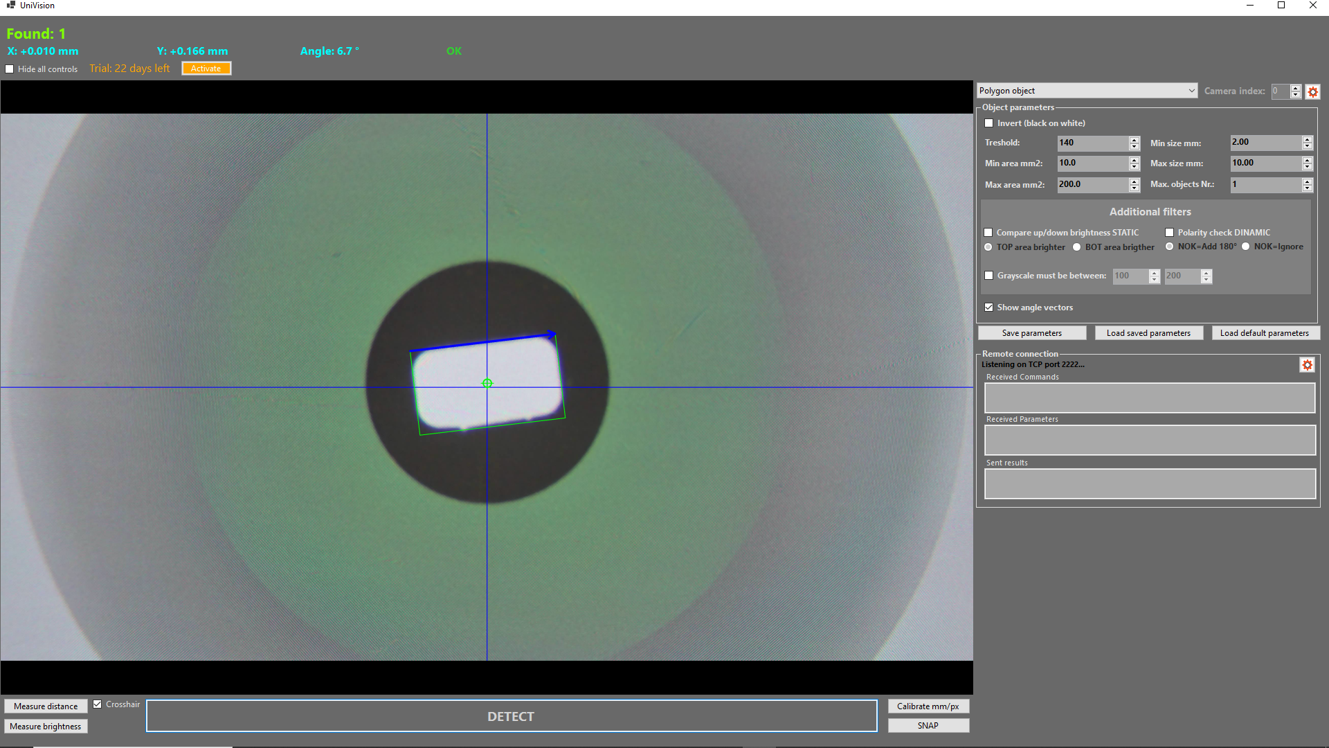This screenshot has height=748, width=1329.
Task: Increase Treshold value with up arrow
Action: point(1134,139)
